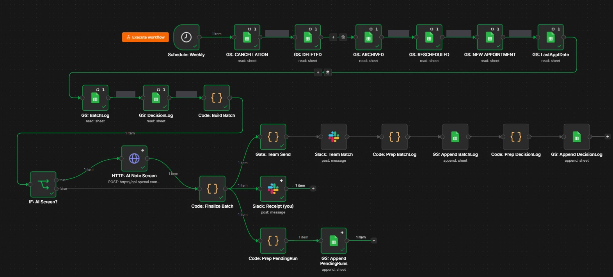
Task: Open the GS: CANCELLATION sheet node
Action: (x=247, y=37)
